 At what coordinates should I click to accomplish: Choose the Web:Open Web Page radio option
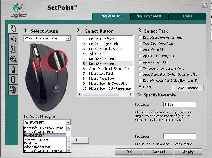(140, 44)
